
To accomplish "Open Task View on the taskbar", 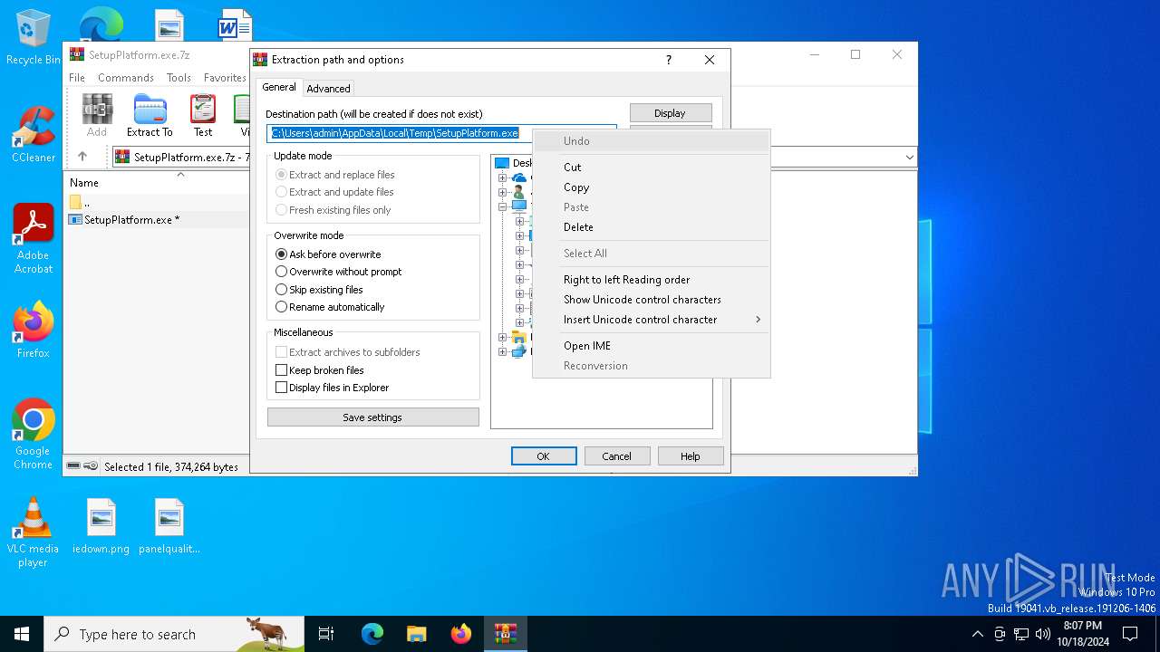I will pos(326,634).
